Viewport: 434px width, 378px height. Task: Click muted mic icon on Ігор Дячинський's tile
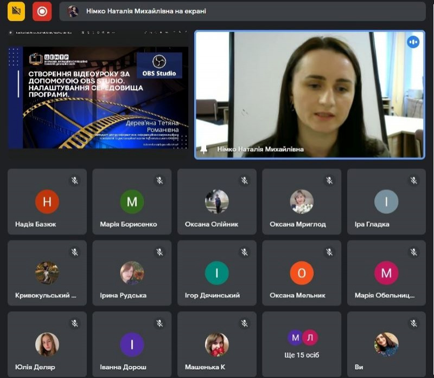pos(245,252)
